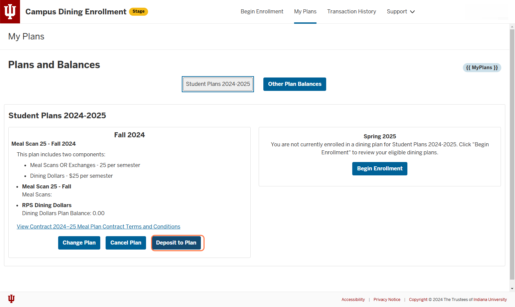Go to Transaction History
The image size is (515, 307).
[352, 12]
